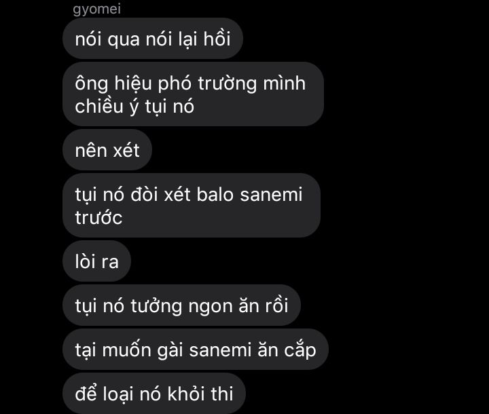Tap the last bubble 'để loại nó khỏi thi'
The width and height of the screenshot is (489, 414).
(x=154, y=394)
